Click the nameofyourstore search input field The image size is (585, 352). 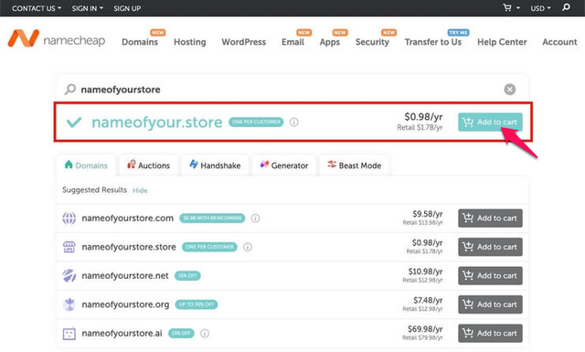click(x=292, y=90)
